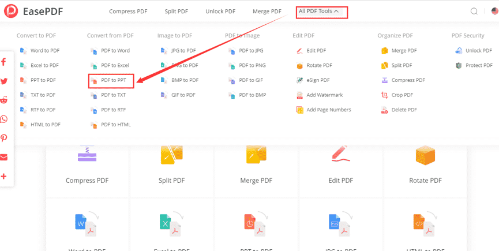Open Split PDF in top navigation
Image resolution: width=499 pixels, height=251 pixels.
pos(177,12)
